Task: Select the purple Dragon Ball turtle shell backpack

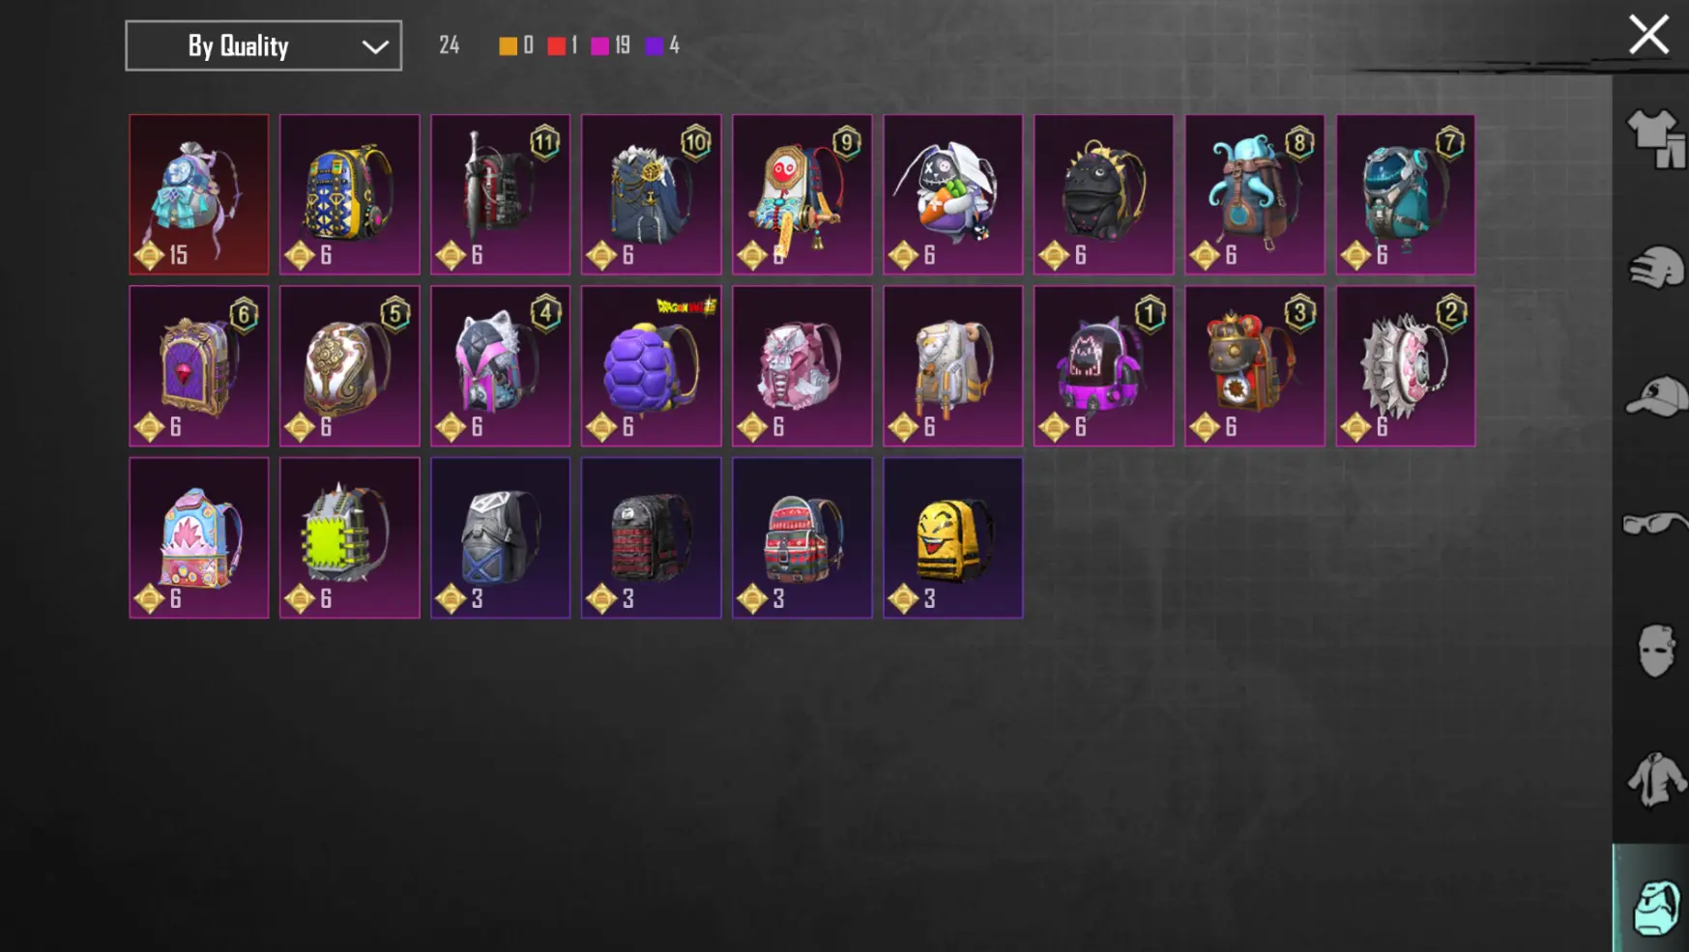Action: tap(652, 366)
